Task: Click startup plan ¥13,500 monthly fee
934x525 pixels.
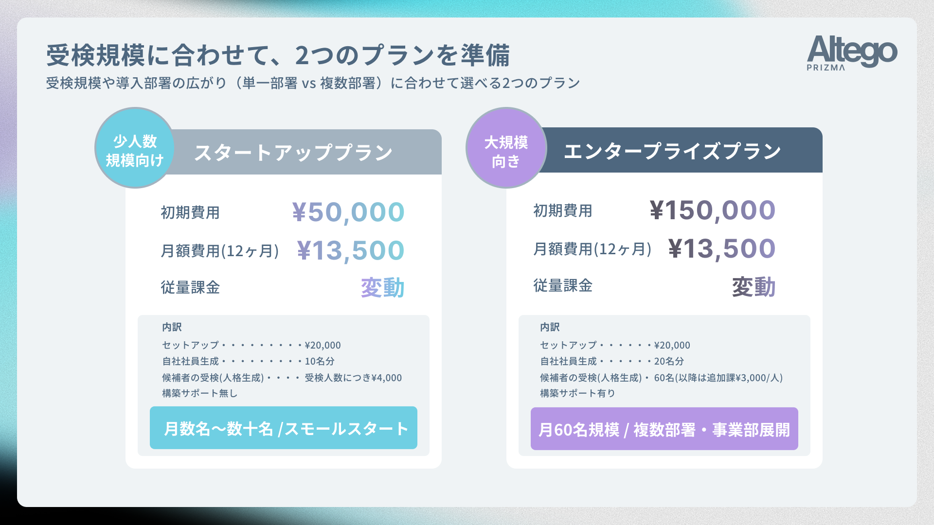Action: 351,250
